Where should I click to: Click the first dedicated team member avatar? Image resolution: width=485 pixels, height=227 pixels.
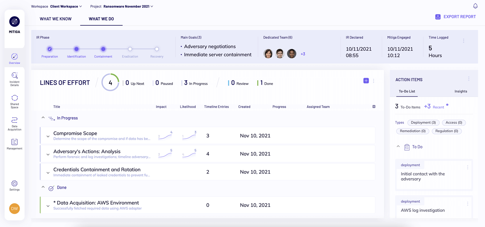pyautogui.click(x=268, y=53)
